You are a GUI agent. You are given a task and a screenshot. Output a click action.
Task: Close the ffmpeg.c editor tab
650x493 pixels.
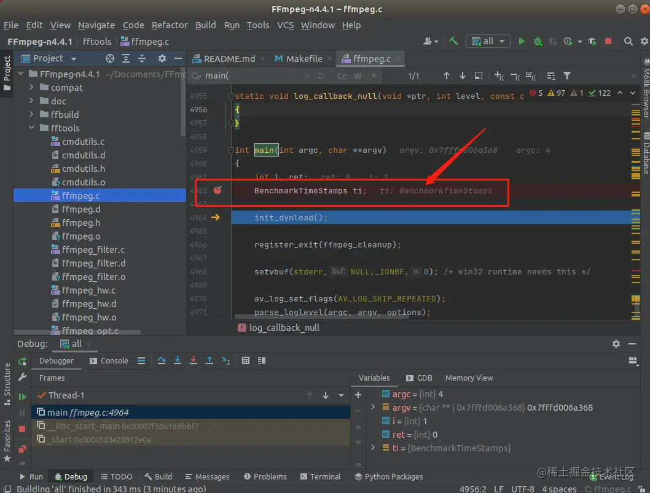(x=397, y=59)
